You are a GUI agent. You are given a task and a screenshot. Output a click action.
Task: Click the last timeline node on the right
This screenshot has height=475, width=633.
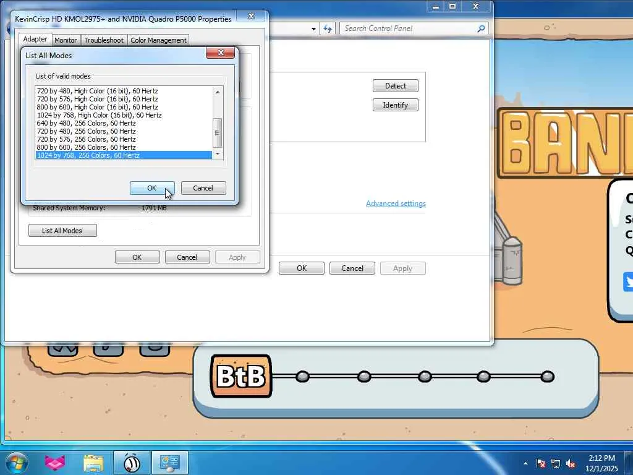(548, 377)
